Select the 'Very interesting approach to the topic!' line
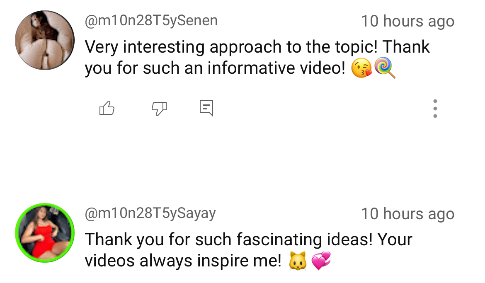The height and width of the screenshot is (283, 485). (231, 47)
